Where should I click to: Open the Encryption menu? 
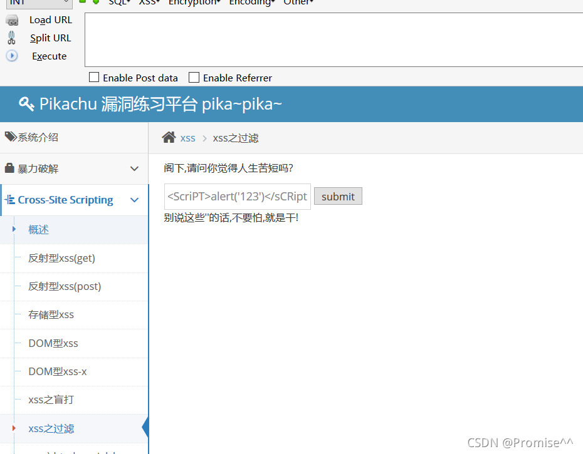(194, 3)
